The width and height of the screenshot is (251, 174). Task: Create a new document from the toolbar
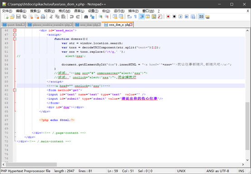[x=6, y=17]
